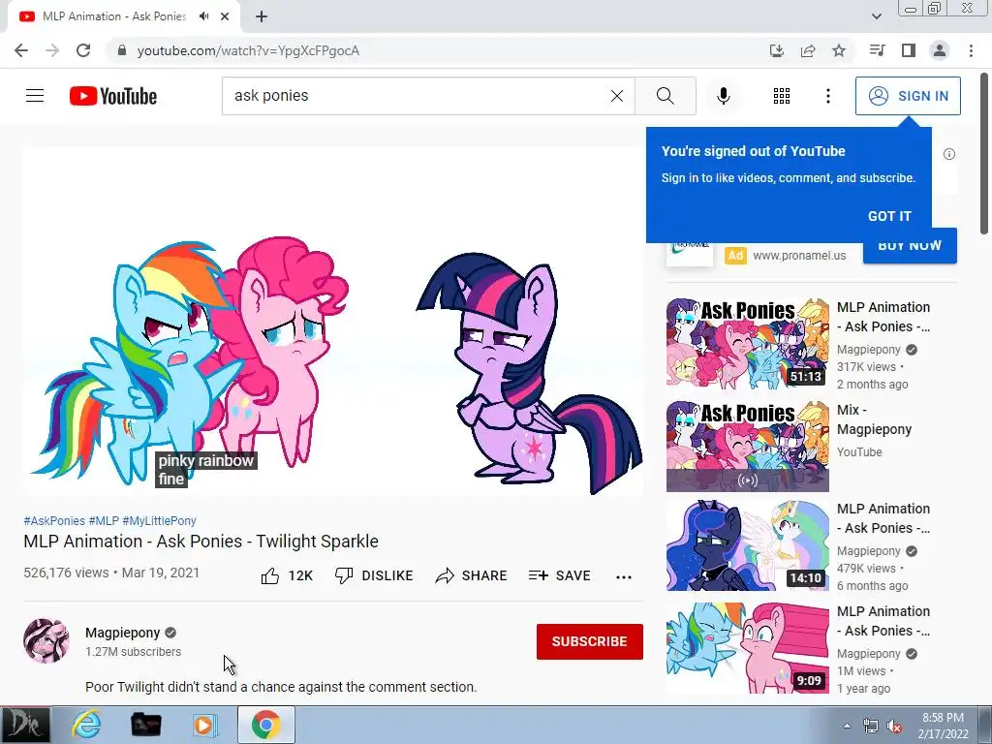992x744 pixels.
Task: Go back to the previous page
Action: tap(21, 50)
